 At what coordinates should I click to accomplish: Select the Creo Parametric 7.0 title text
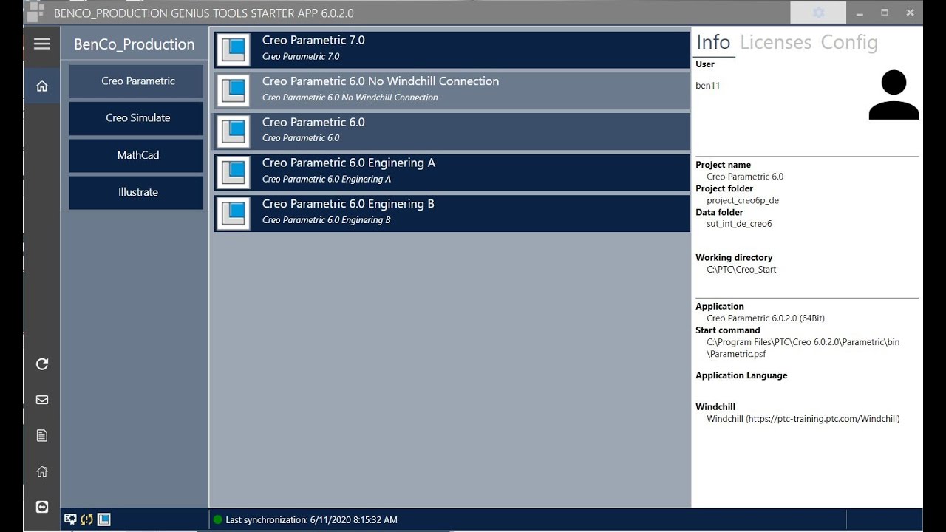313,41
